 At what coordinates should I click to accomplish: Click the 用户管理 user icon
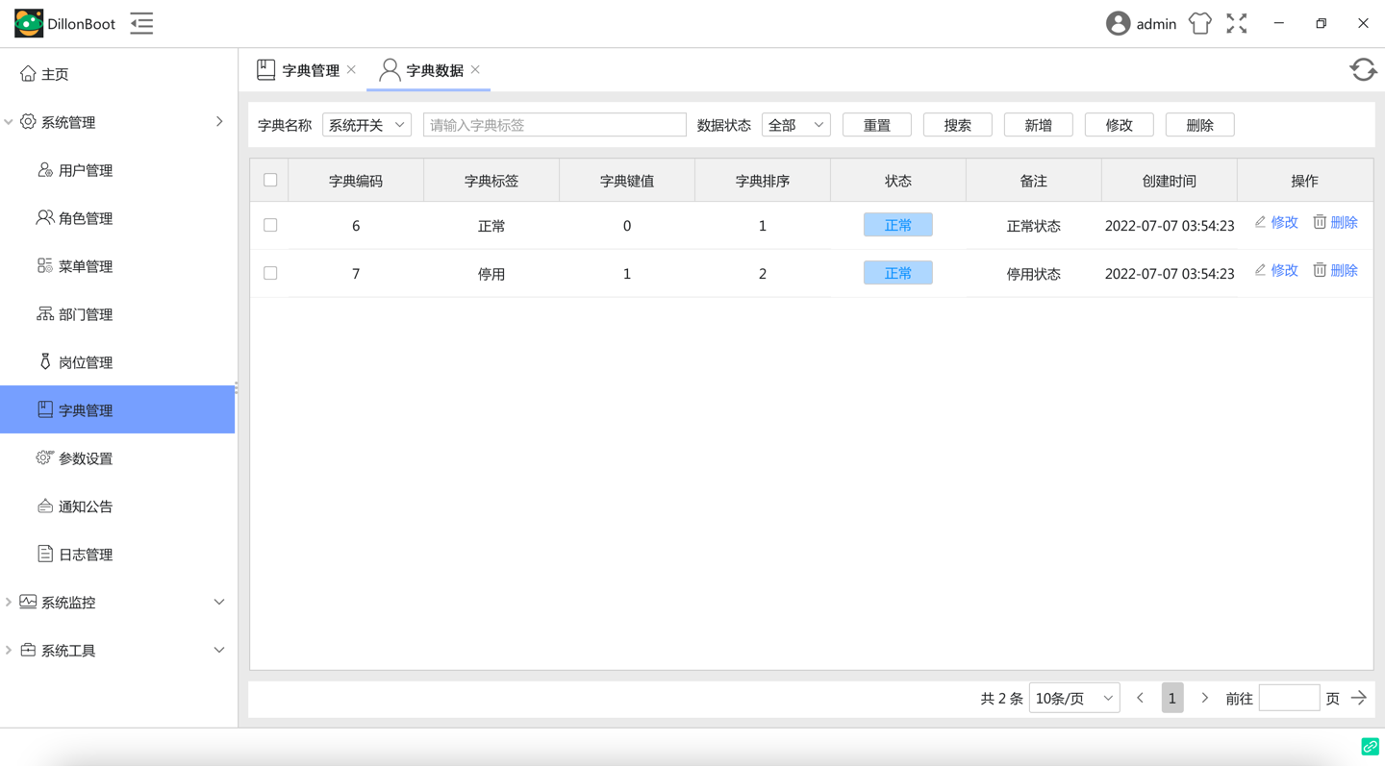(x=45, y=169)
